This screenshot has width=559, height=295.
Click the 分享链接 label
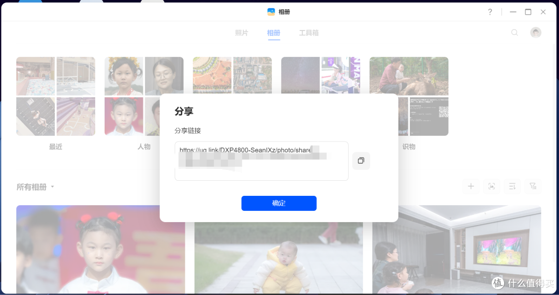(187, 131)
